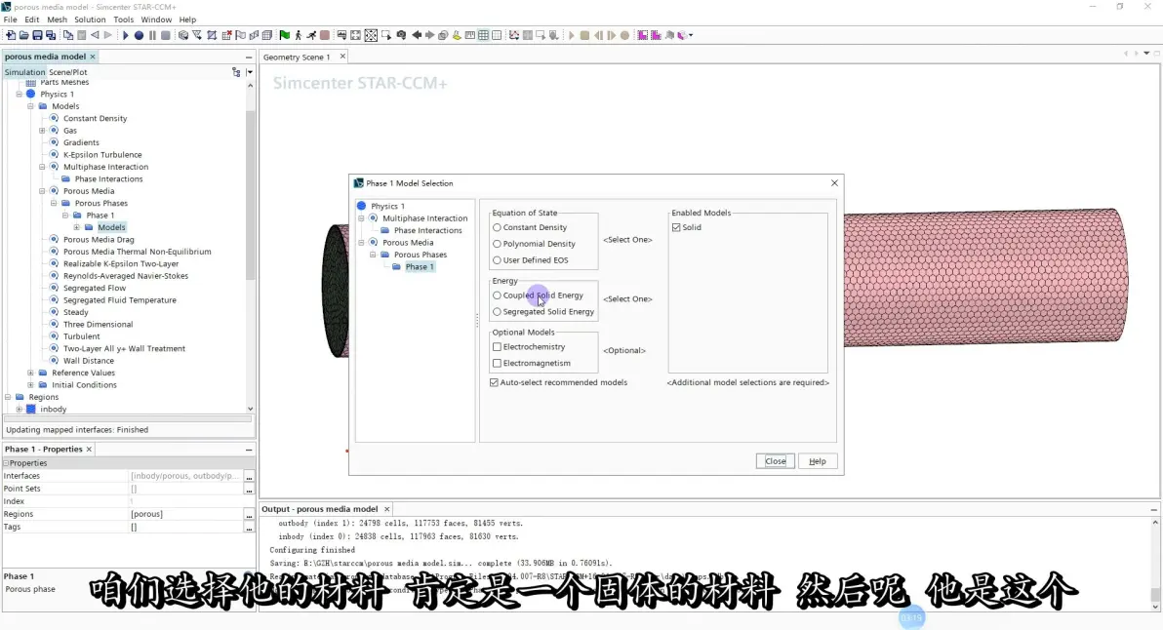Select the Geometry Scene 1 tab
The width and height of the screenshot is (1163, 630).
click(297, 58)
